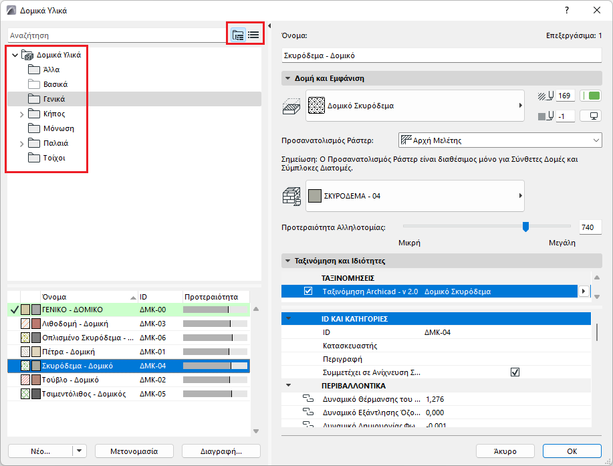613x466 pixels.
Task: Click the Όνομα name field
Action: coord(441,55)
